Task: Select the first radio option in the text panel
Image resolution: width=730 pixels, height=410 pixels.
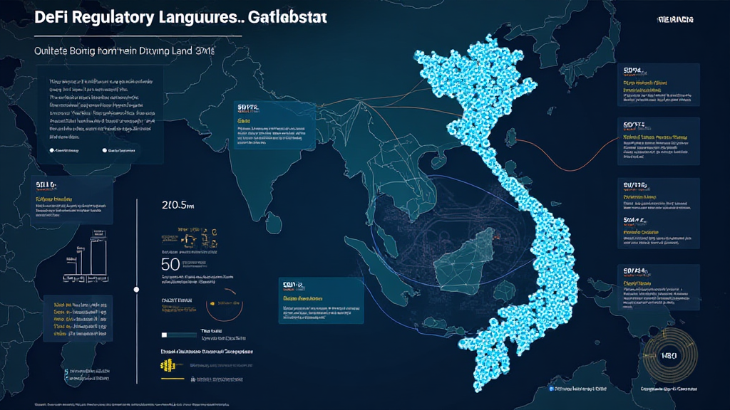Action: (x=53, y=150)
